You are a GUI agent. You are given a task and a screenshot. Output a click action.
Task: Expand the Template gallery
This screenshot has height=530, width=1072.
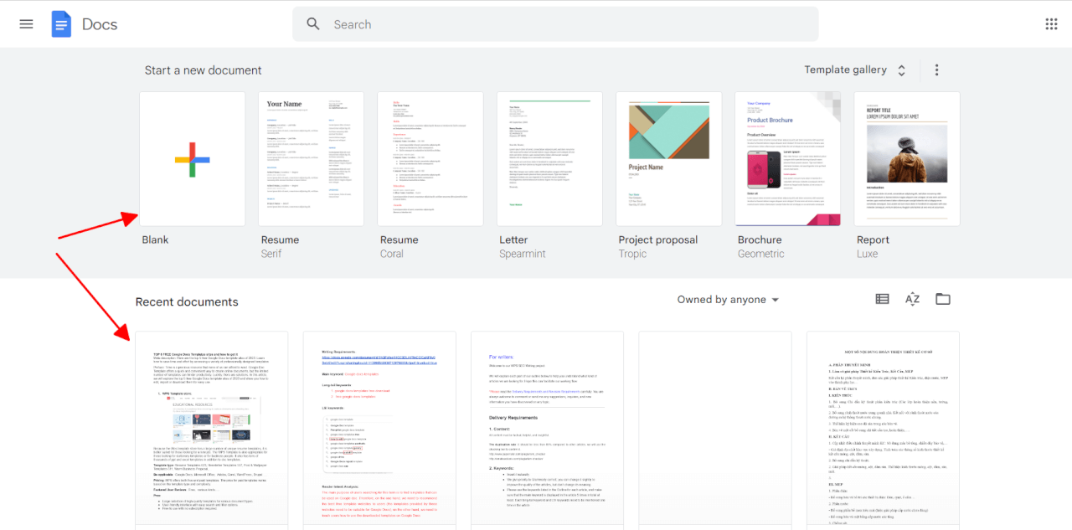(x=855, y=70)
